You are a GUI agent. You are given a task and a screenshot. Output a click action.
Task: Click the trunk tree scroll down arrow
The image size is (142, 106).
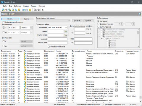pyautogui.click(x=138, y=46)
